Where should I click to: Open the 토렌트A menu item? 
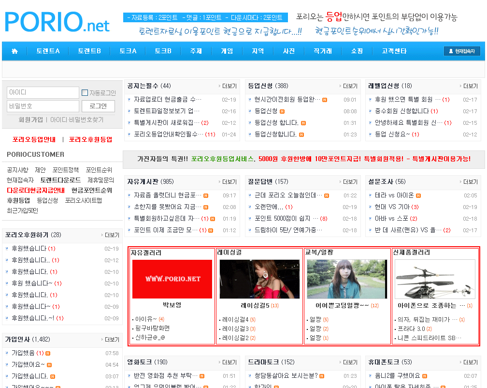click(x=48, y=51)
